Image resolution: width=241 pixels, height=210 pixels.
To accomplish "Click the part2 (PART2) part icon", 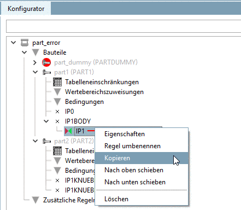I will [x=46, y=141].
